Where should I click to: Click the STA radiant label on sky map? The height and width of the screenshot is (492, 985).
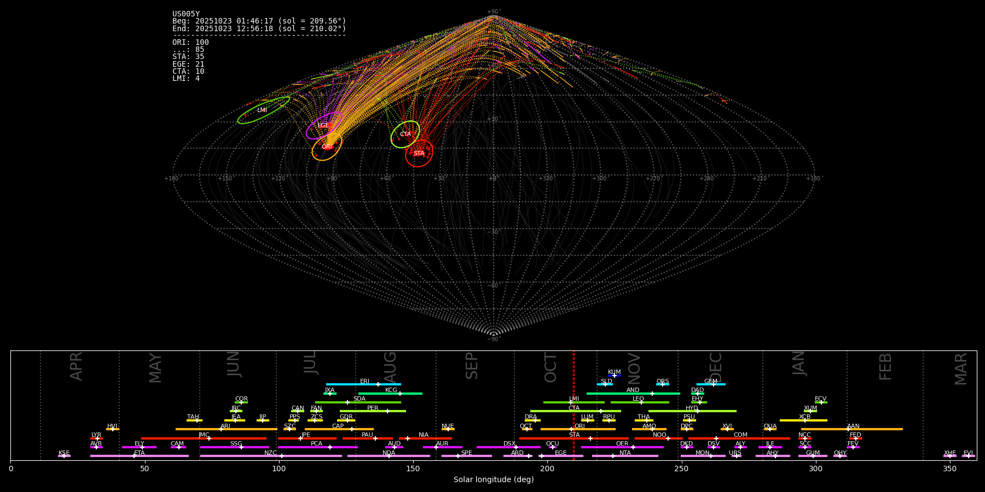419,154
